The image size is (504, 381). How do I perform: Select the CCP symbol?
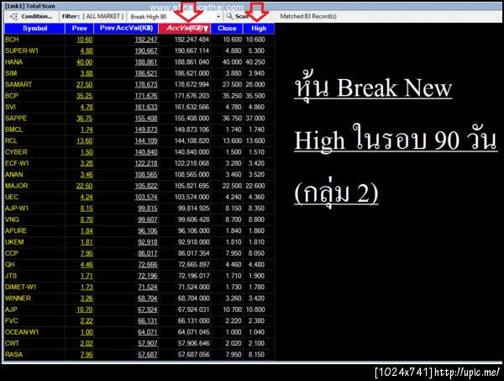12,253
